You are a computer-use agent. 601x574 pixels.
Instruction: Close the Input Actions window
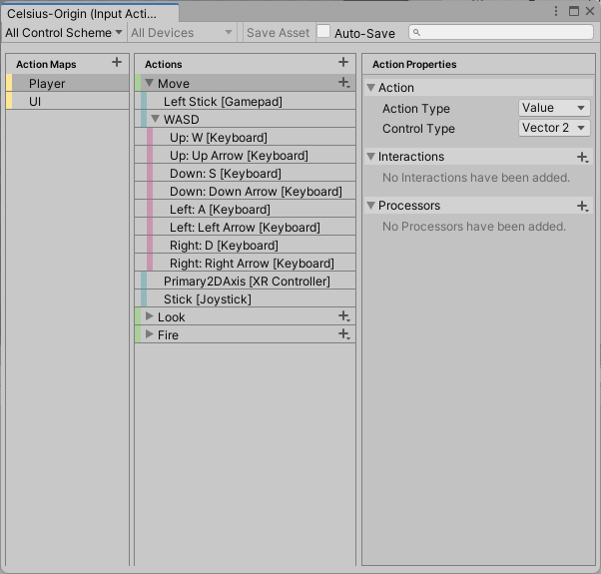tap(590, 11)
